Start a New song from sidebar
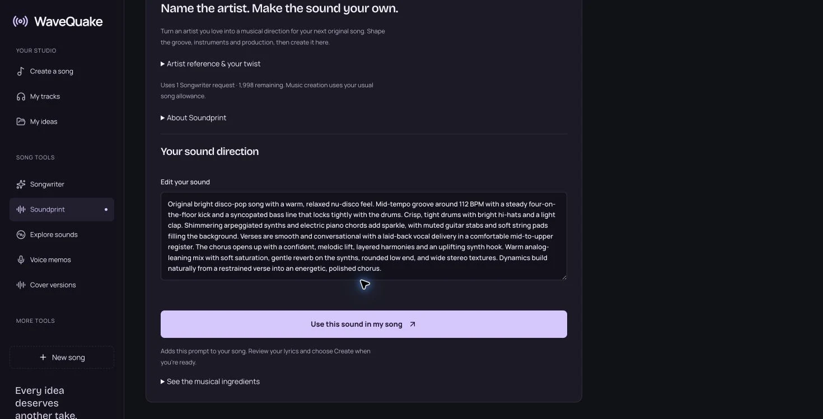This screenshot has height=419, width=823. point(62,357)
